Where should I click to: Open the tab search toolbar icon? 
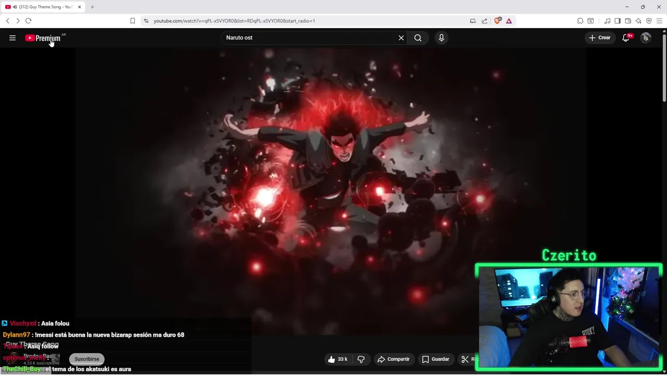click(590, 21)
